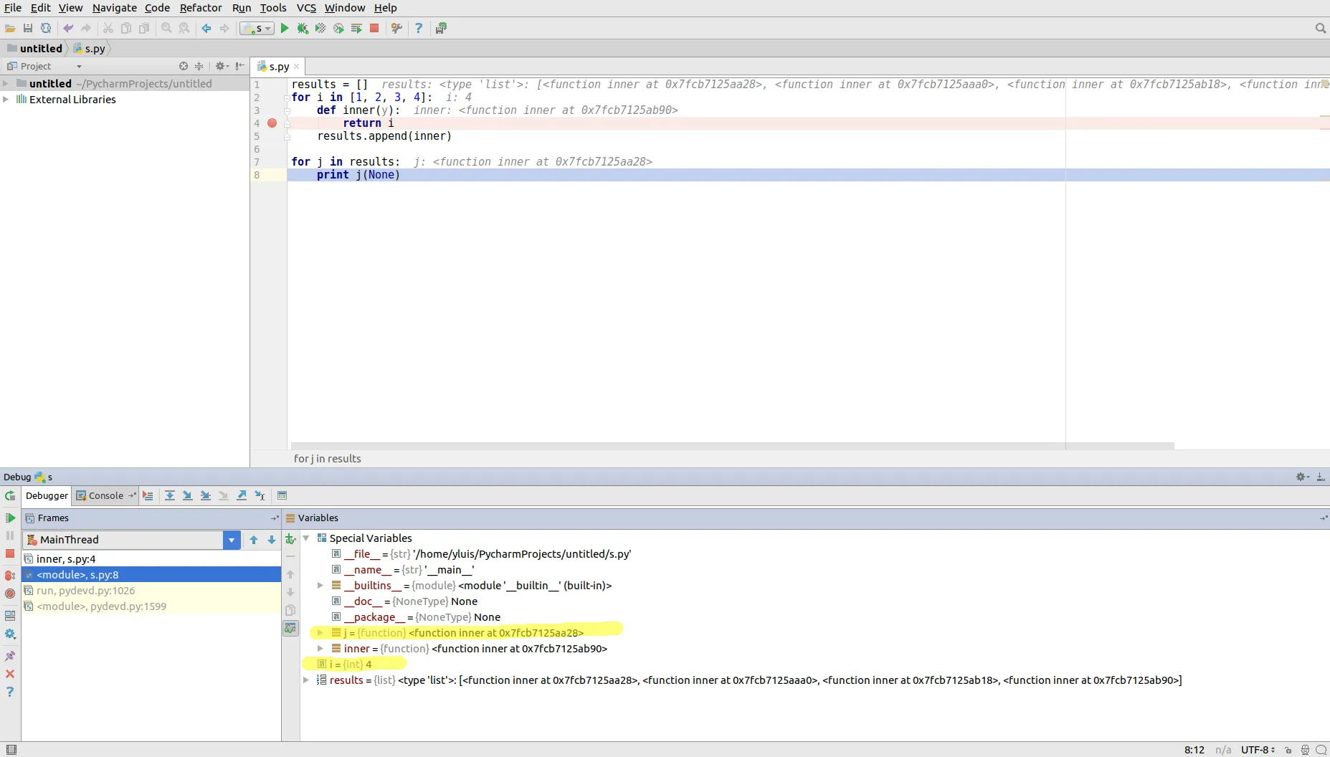Image resolution: width=1330 pixels, height=757 pixels.
Task: Open the Refactor menu
Action: pyautogui.click(x=201, y=8)
